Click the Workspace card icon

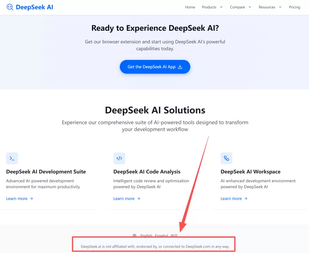click(226, 158)
